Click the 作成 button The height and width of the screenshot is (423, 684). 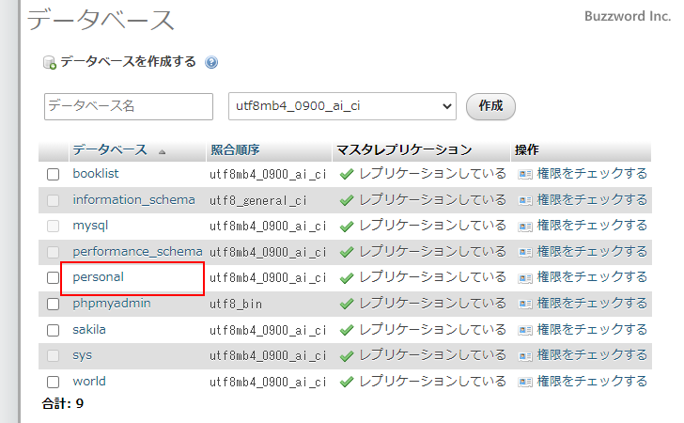coord(490,106)
